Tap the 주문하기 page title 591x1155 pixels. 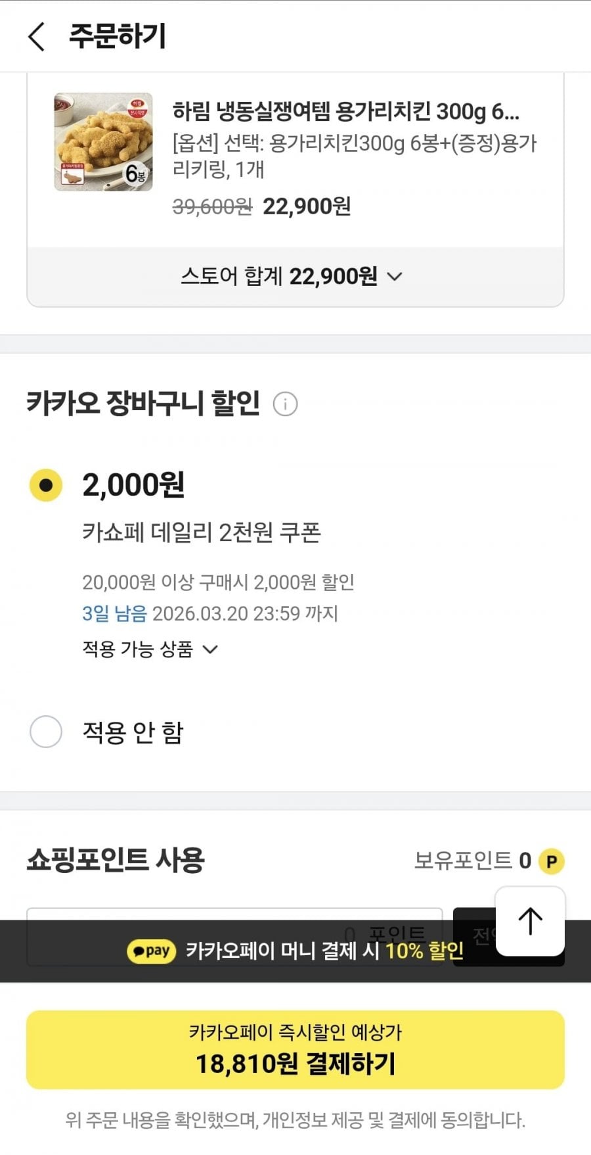click(x=118, y=36)
